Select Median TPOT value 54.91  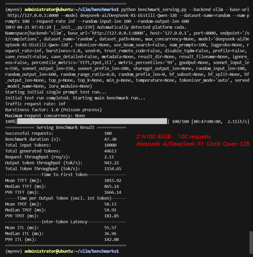(x=110, y=210)
